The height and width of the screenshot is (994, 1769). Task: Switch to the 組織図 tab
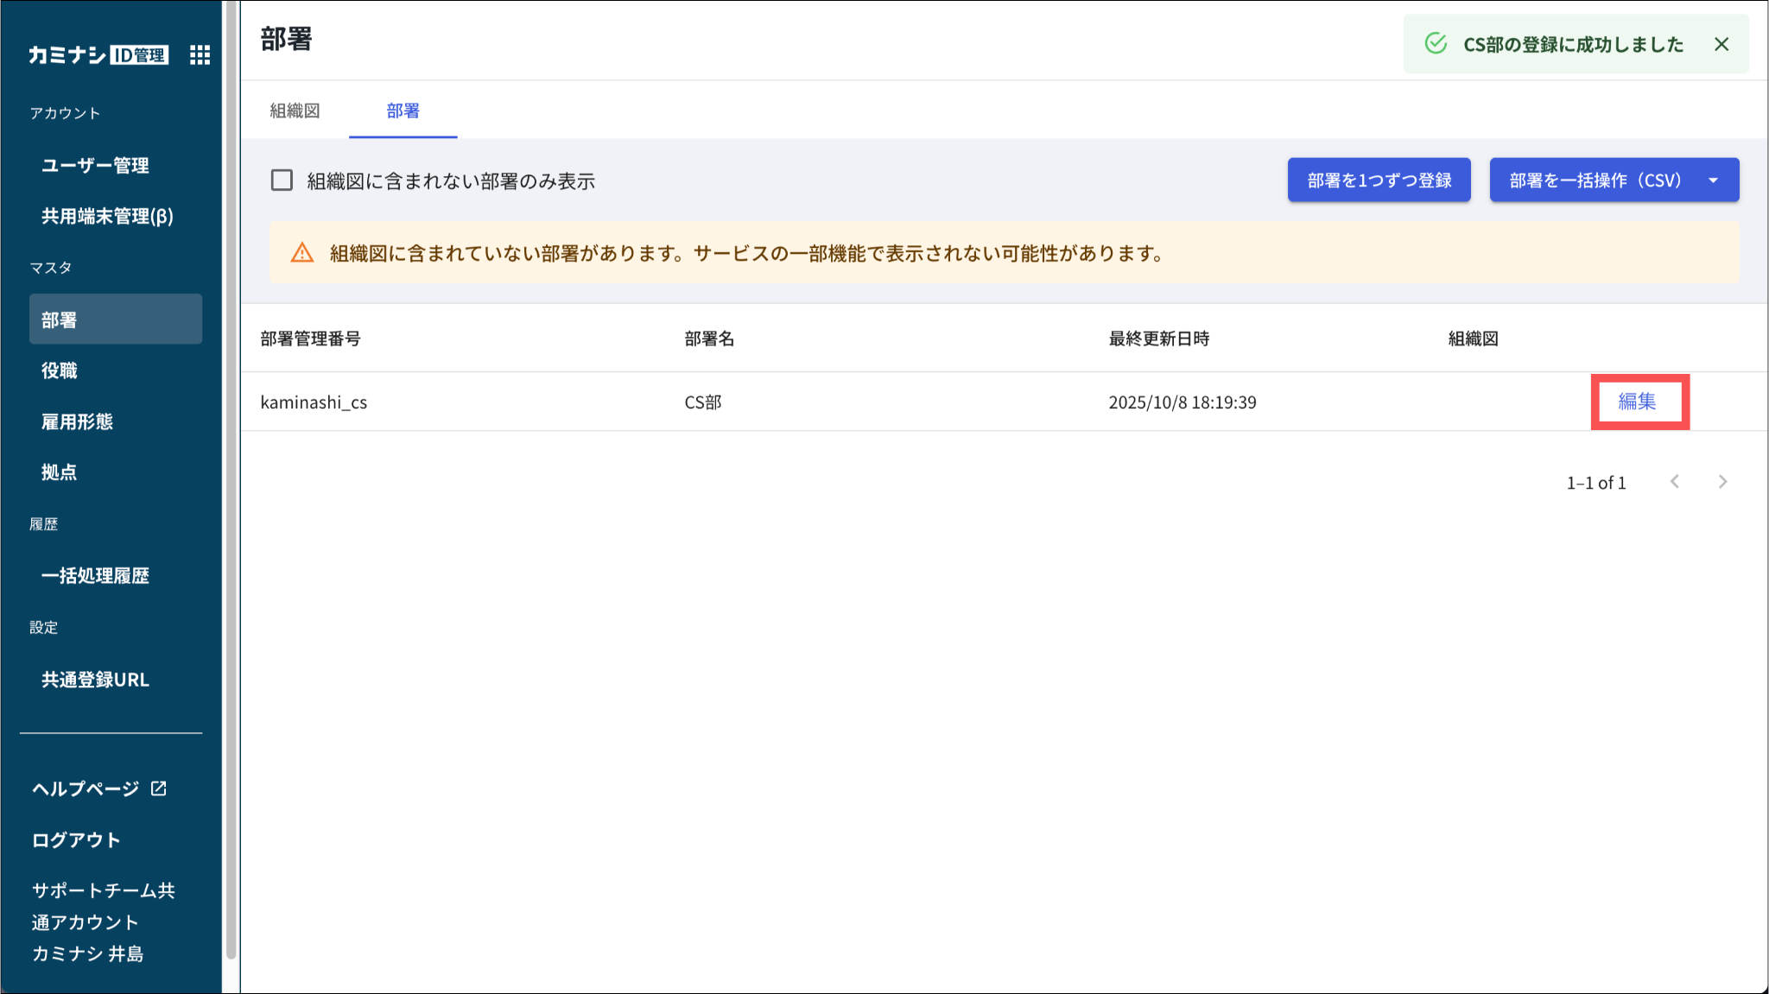click(x=295, y=111)
